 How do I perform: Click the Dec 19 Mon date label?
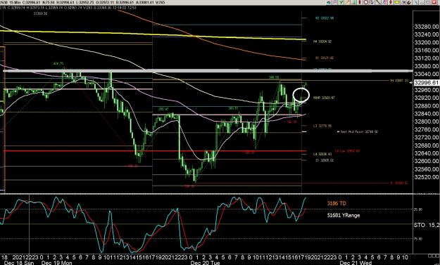[x=56, y=263]
